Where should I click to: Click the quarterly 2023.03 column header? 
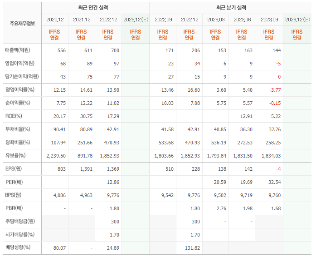point(216,20)
